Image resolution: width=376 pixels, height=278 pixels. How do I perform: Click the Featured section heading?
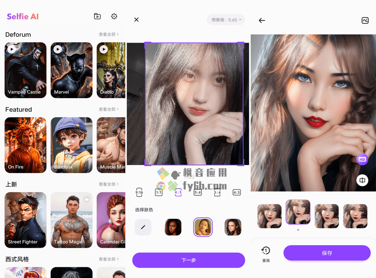(x=19, y=110)
